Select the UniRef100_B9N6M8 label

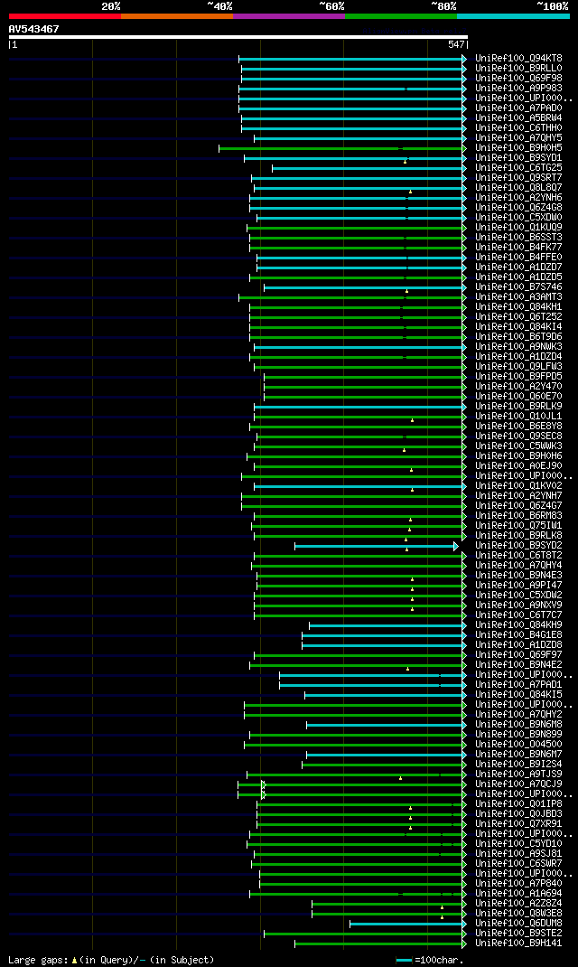518,725
